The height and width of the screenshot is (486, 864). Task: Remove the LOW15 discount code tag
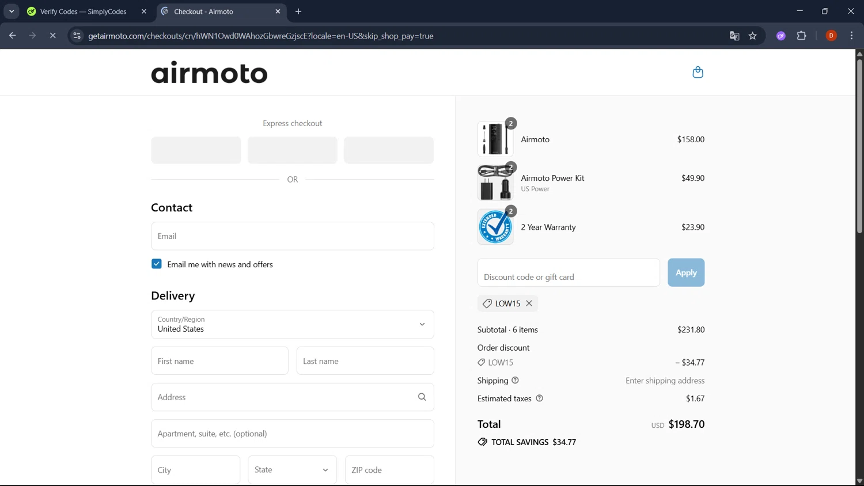point(529,303)
